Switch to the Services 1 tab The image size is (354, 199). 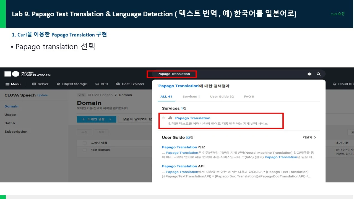(x=191, y=96)
